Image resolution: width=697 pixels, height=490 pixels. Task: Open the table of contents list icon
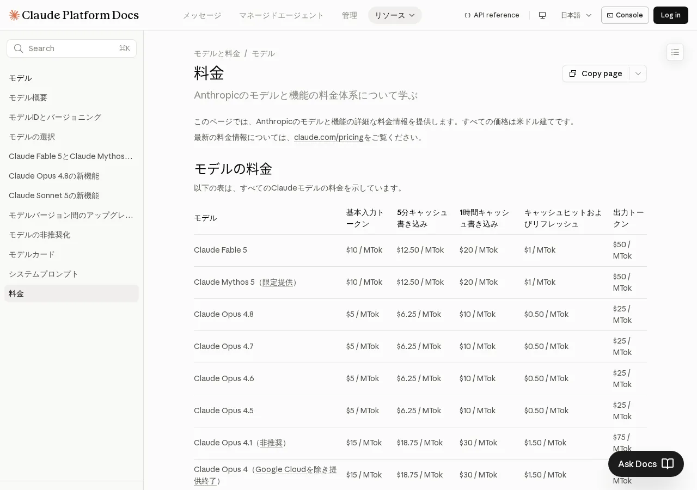[x=675, y=52]
